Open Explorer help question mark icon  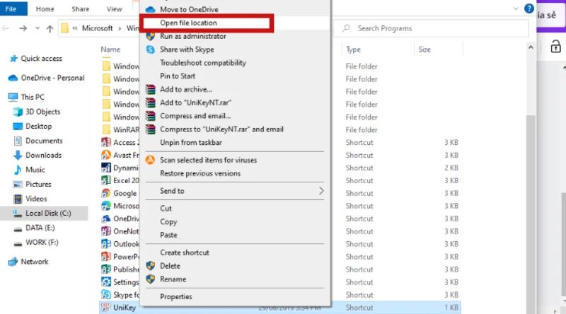(x=529, y=8)
